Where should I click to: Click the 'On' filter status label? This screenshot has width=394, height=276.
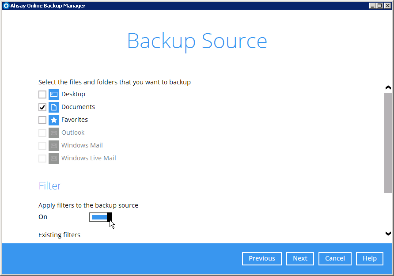pos(43,217)
